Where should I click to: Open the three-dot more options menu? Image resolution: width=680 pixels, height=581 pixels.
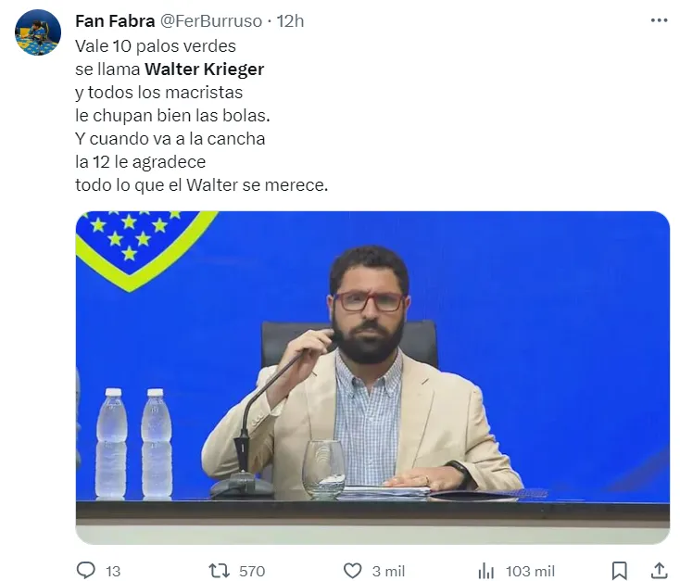pos(659,20)
